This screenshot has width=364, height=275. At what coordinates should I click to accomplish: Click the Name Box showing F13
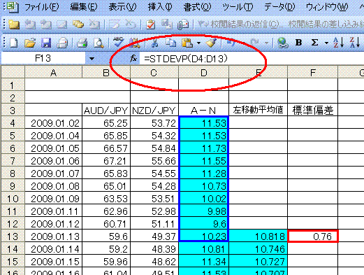[43, 58]
